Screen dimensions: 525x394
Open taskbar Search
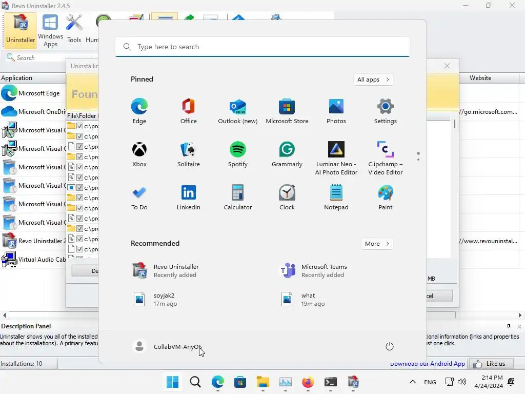coord(195,382)
